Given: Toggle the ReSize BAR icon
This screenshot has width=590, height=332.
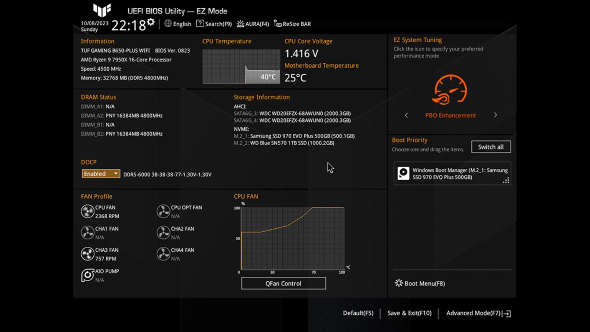Looking at the screenshot, I should pos(277,24).
